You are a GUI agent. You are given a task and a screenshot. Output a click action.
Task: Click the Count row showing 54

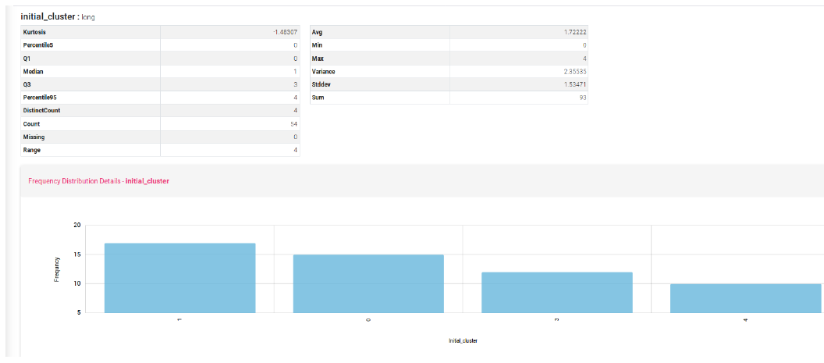click(x=159, y=123)
